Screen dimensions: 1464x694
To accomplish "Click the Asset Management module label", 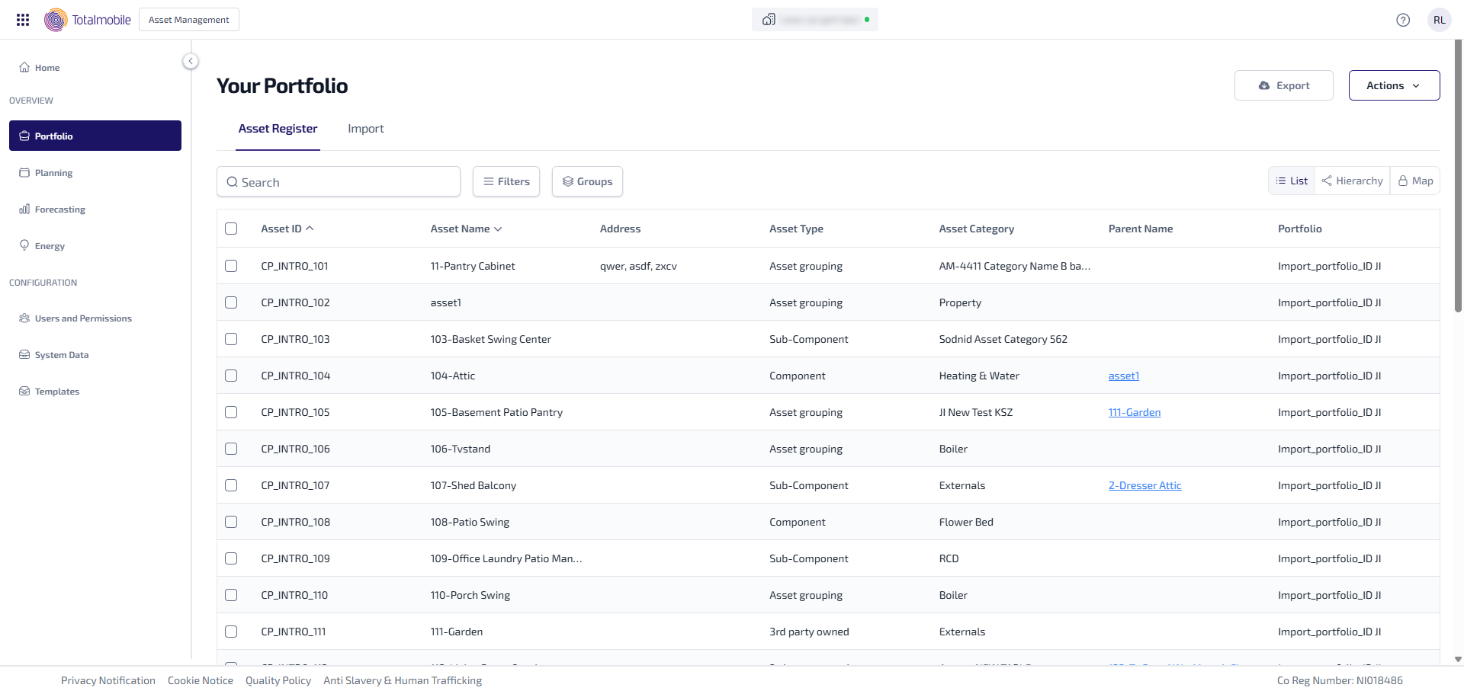I will [x=189, y=20].
